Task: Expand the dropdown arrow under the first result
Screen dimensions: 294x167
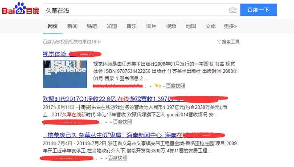Action: 151,86
